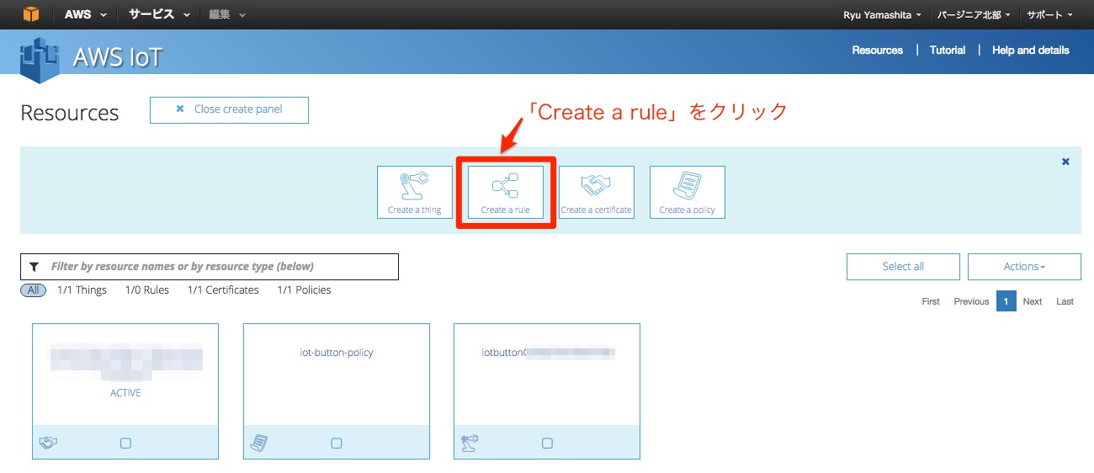This screenshot has height=473, width=1094.
Task: Open the 編集 dropdown
Action: coord(226,14)
